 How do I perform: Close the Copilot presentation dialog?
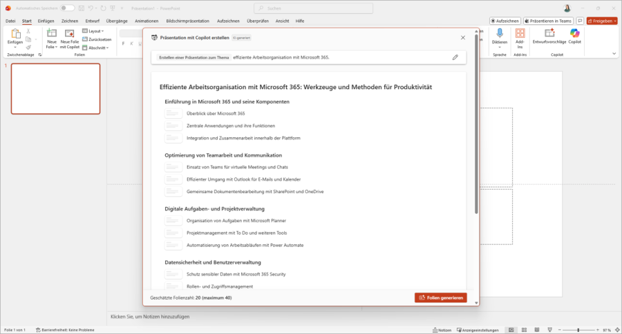point(462,38)
